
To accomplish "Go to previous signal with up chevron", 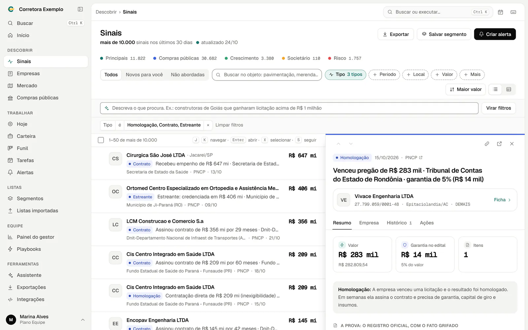I will point(338,144).
